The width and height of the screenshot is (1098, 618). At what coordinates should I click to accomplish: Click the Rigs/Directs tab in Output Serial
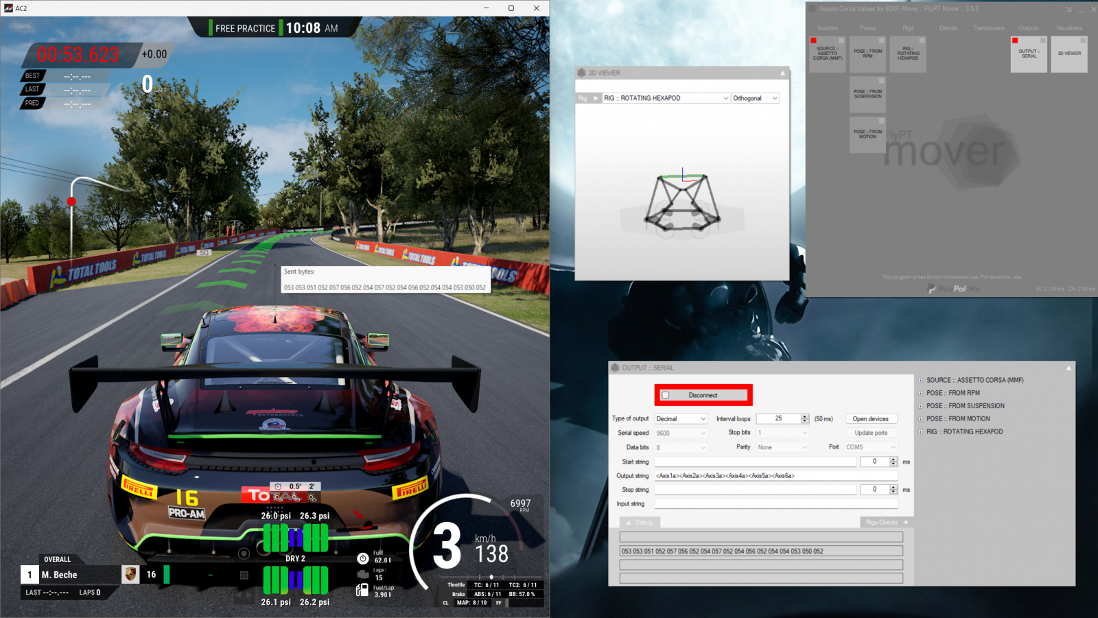click(x=886, y=523)
